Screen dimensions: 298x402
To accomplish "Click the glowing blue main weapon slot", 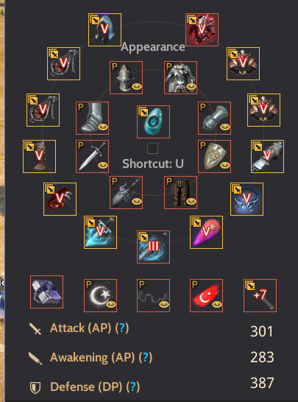I will (x=101, y=232).
